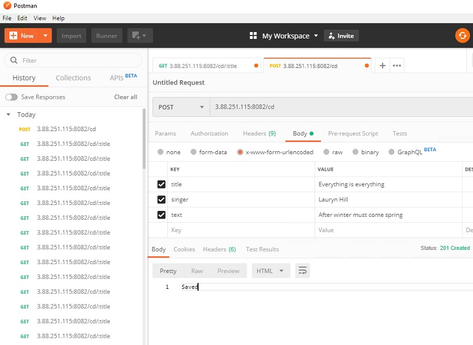Open the APIs beta sidebar tab
Image resolution: width=473 pixels, height=345 pixels.
pyautogui.click(x=123, y=77)
